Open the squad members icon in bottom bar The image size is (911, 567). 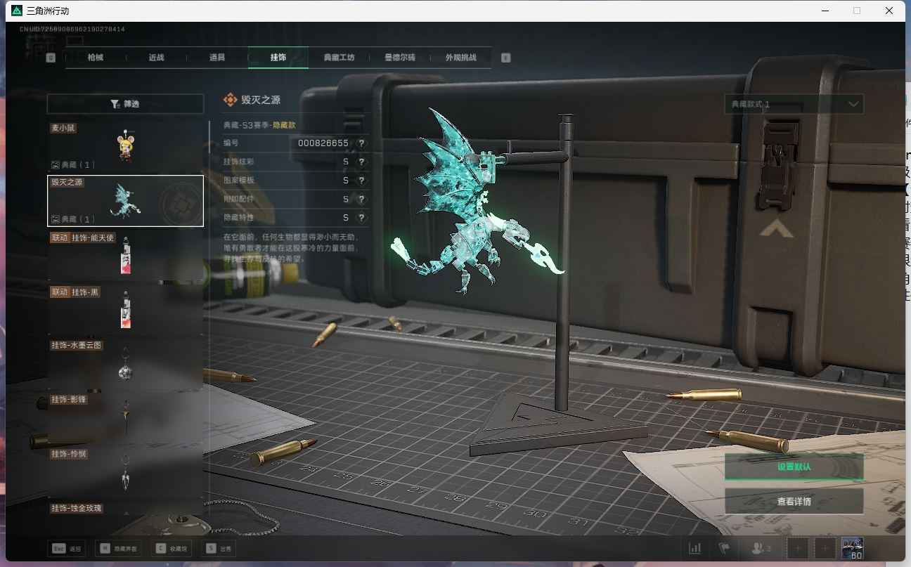coord(761,548)
